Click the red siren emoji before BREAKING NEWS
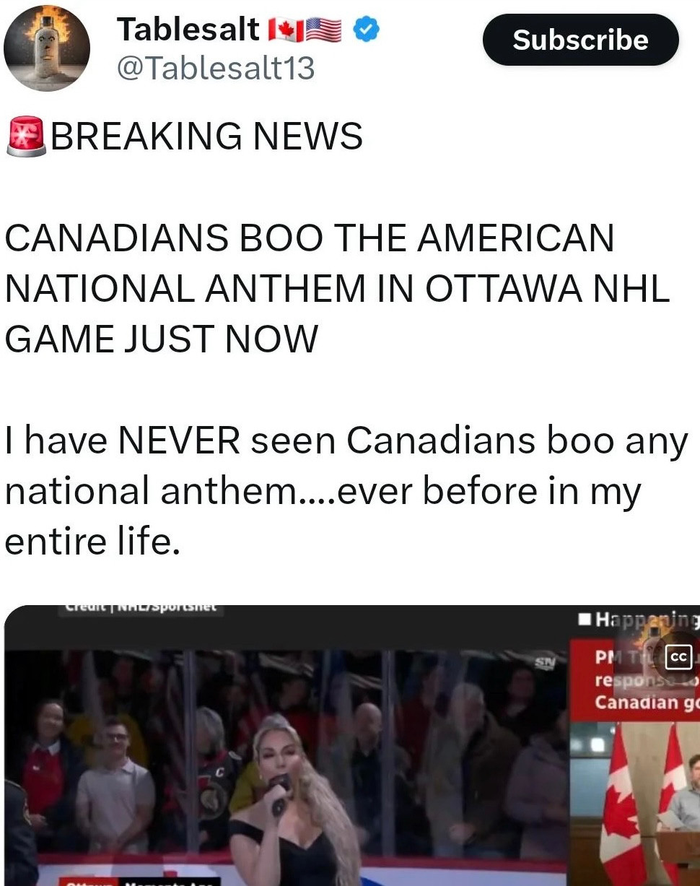 pos(26,136)
